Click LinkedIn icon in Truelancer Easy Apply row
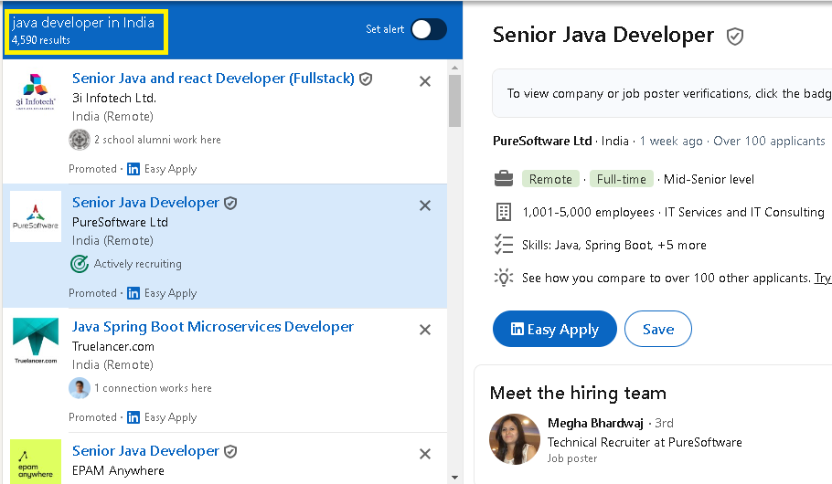The image size is (832, 484). [133, 417]
